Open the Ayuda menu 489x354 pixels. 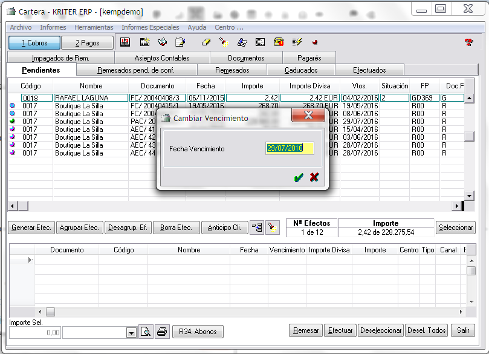point(197,27)
